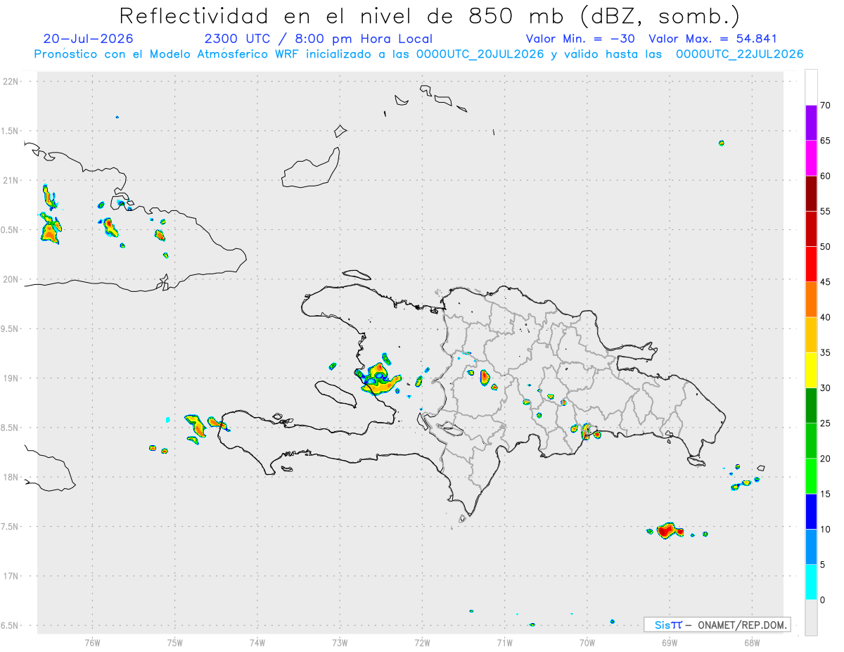Click the '18N' latitude axis label
844x652 pixels.
[11, 478]
